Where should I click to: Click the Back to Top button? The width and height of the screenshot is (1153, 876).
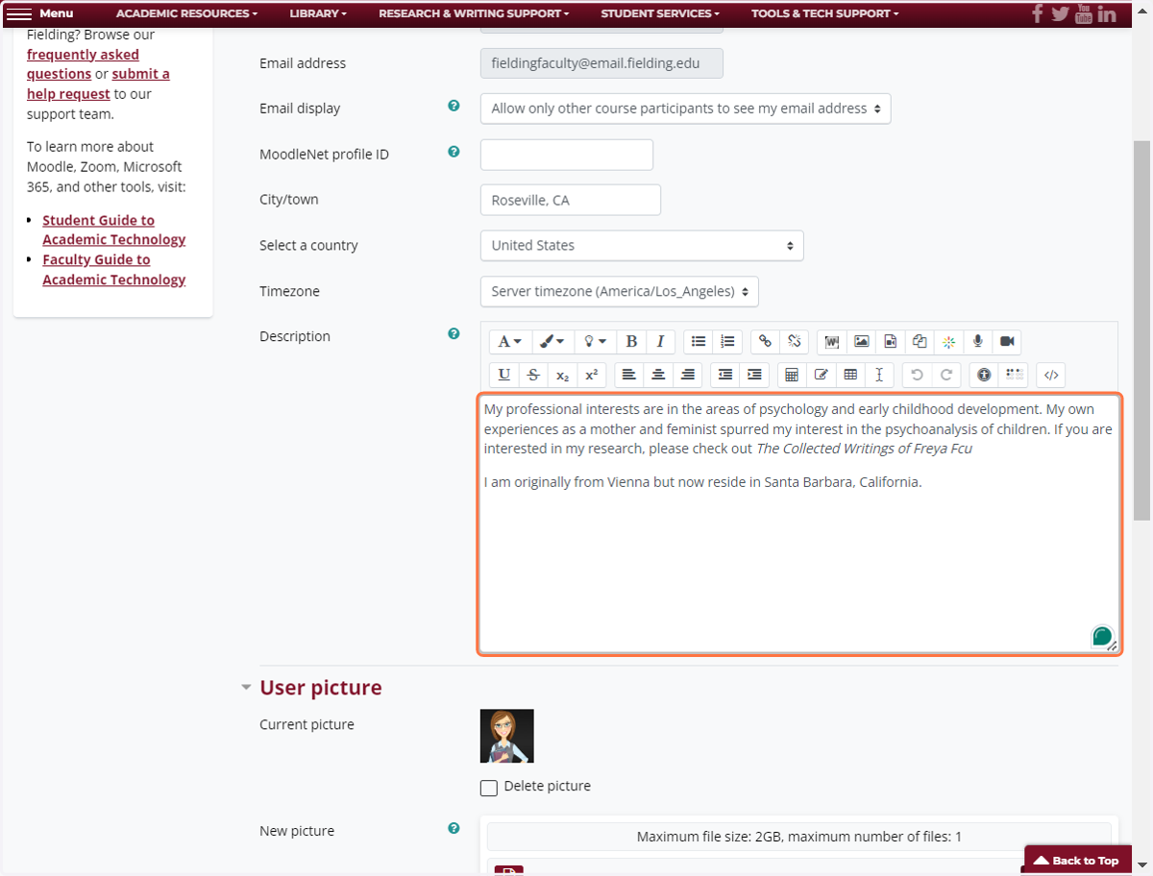(1076, 861)
